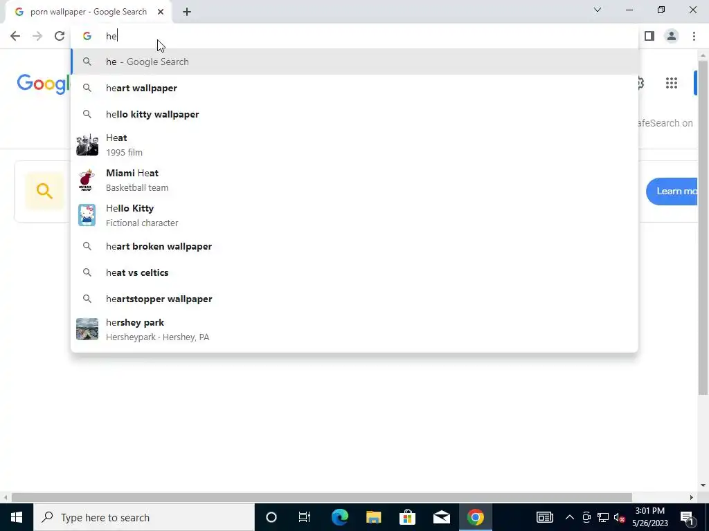Image resolution: width=709 pixels, height=531 pixels.
Task: Select the Hello Kitty fictional character suggestion
Action: click(x=354, y=216)
